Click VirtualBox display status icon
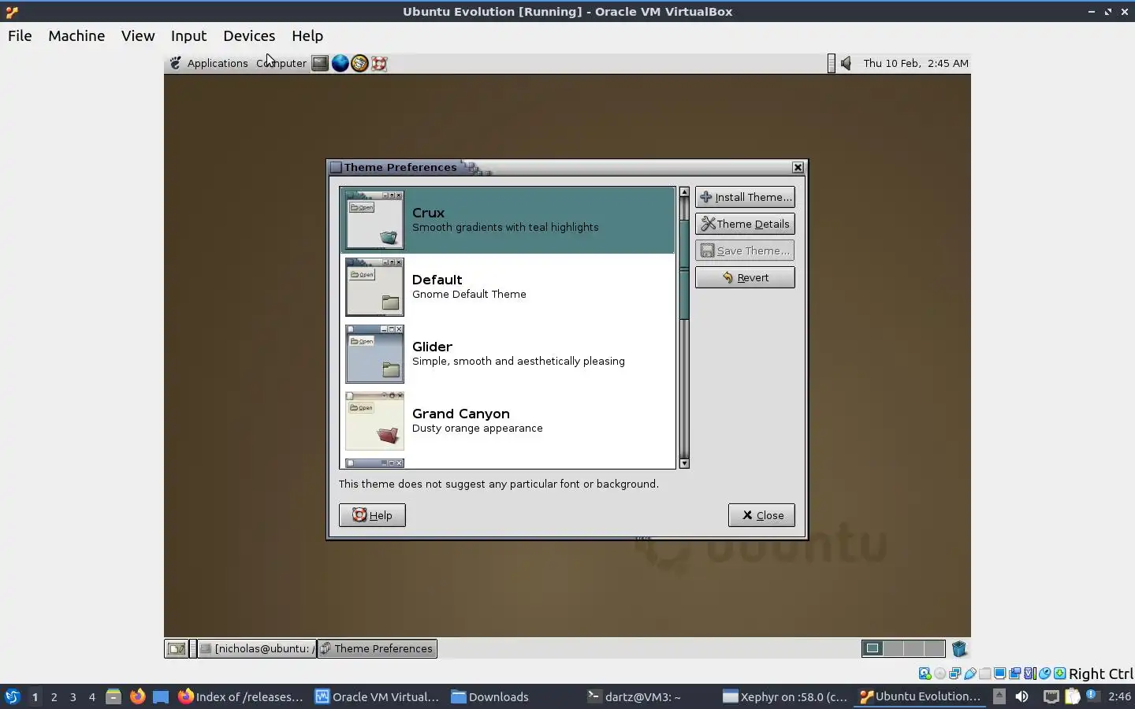 (999, 674)
